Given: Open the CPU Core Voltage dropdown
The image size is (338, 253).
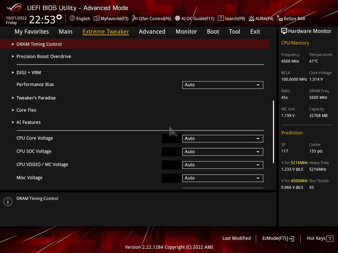Looking at the screenshot, I should [223, 139].
